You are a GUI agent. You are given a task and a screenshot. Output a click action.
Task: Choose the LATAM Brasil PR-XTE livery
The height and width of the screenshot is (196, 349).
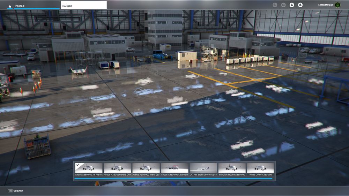click(203, 168)
